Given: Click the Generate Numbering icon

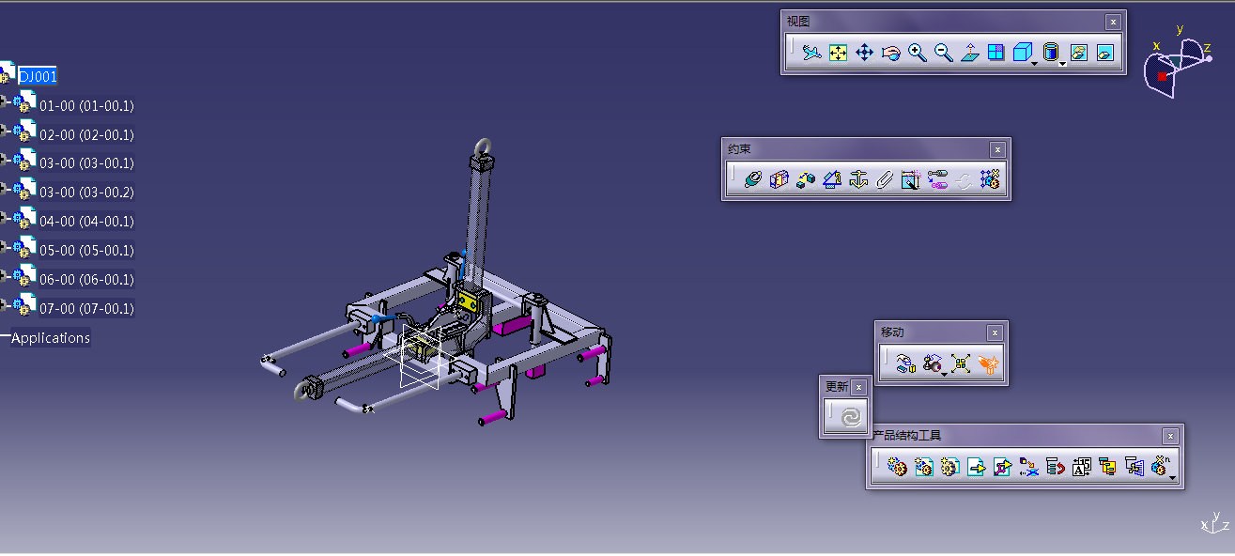Looking at the screenshot, I should click(x=1081, y=466).
